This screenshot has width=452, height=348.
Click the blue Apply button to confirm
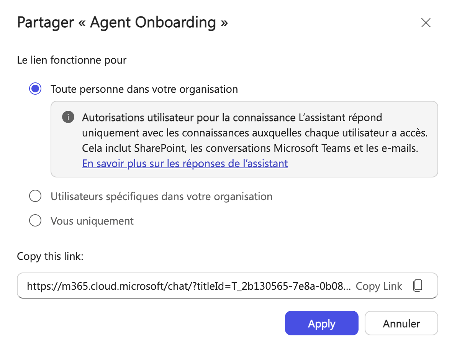[x=321, y=323]
